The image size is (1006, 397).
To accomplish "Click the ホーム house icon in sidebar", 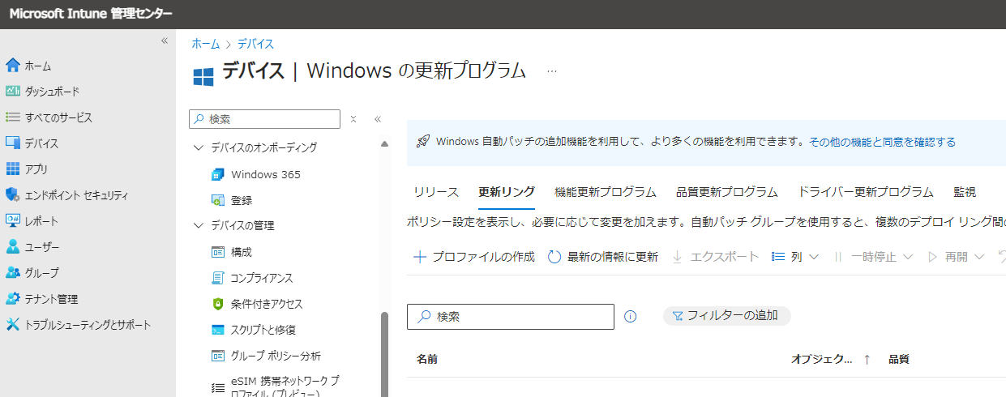I will click(12, 66).
